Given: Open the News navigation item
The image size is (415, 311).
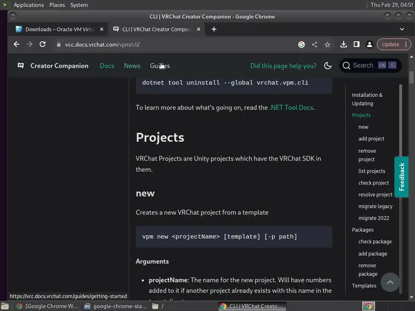Looking at the screenshot, I should click(x=132, y=66).
